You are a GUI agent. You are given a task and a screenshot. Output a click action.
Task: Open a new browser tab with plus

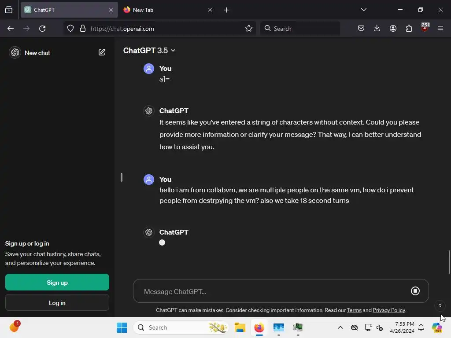(x=227, y=10)
